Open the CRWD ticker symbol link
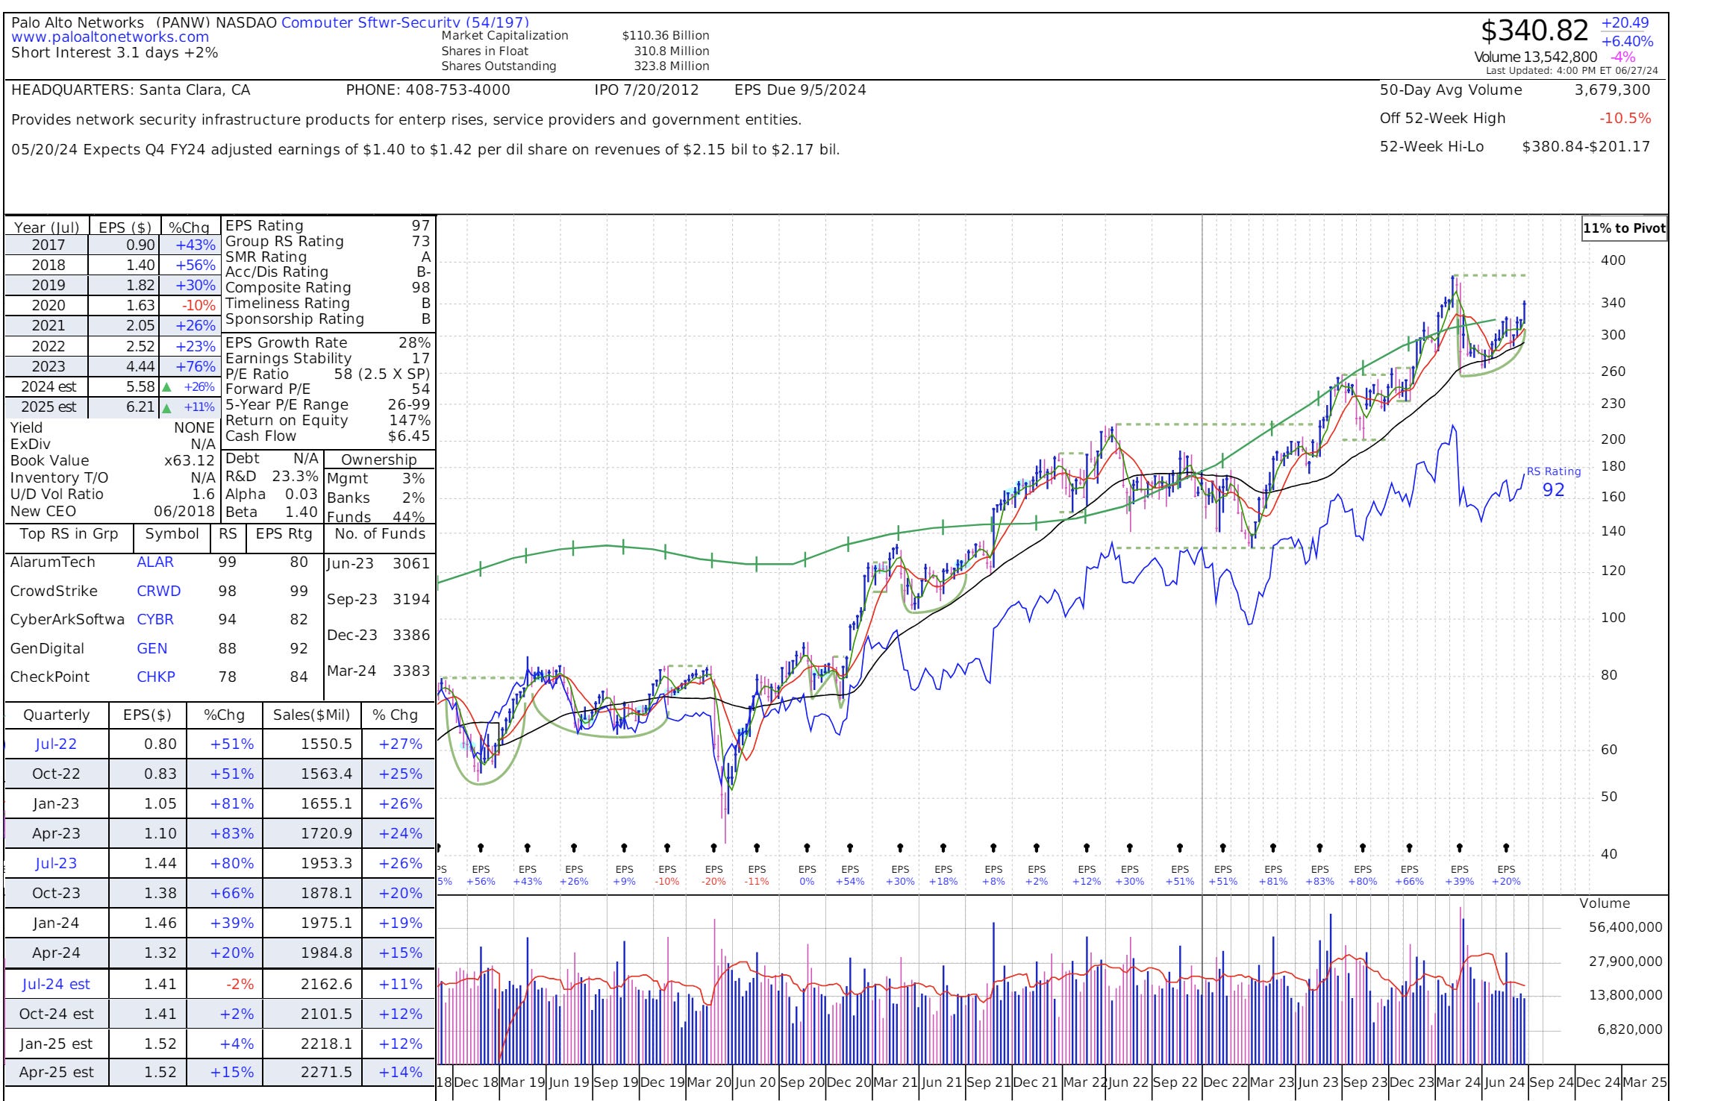 pyautogui.click(x=158, y=591)
